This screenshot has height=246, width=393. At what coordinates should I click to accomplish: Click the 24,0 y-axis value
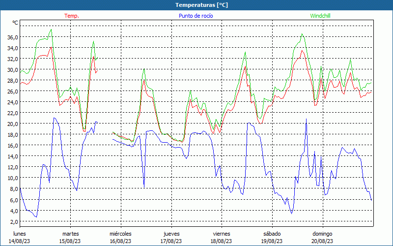[x=13, y=102]
